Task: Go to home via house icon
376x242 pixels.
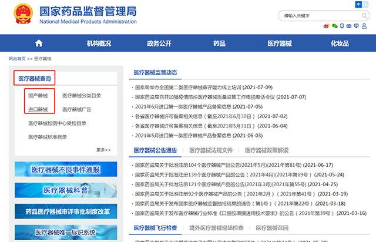Action: click(39, 43)
